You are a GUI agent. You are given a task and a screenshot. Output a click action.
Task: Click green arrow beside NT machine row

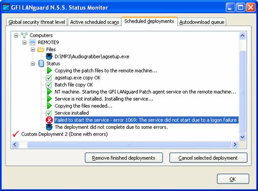tap(49, 92)
